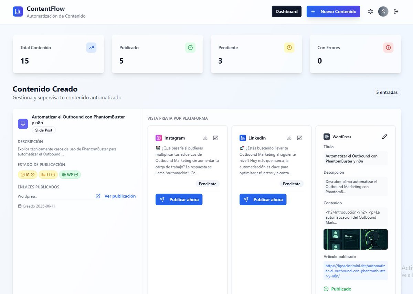Click the 'Explica técnicamente casos de uso' description
Screen dimensions: 413x294
67,152
